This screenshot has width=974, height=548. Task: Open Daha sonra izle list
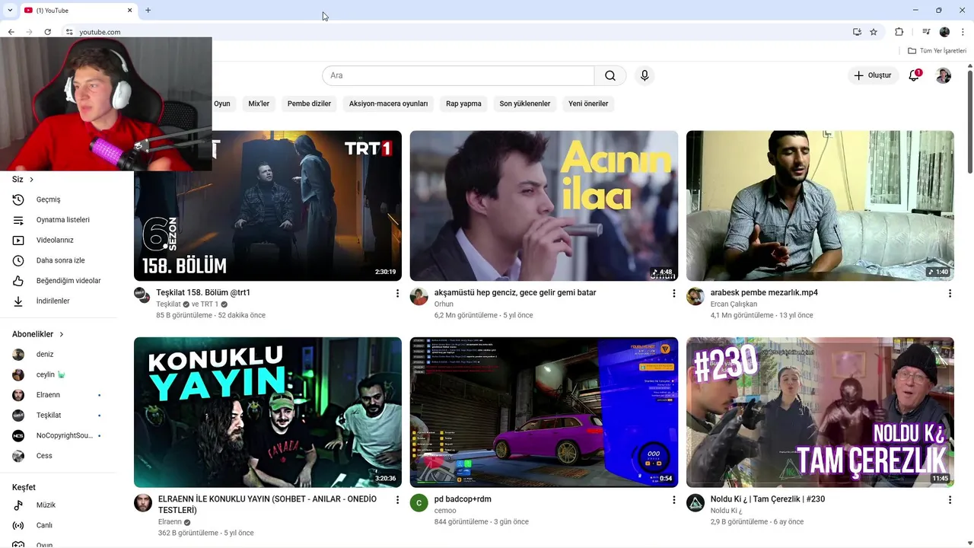click(58, 260)
